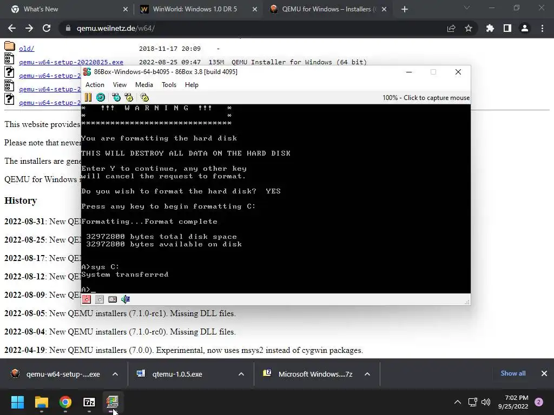This screenshot has height=415, width=554.
Task: Click the hard disk status bar icon
Action: click(113, 299)
